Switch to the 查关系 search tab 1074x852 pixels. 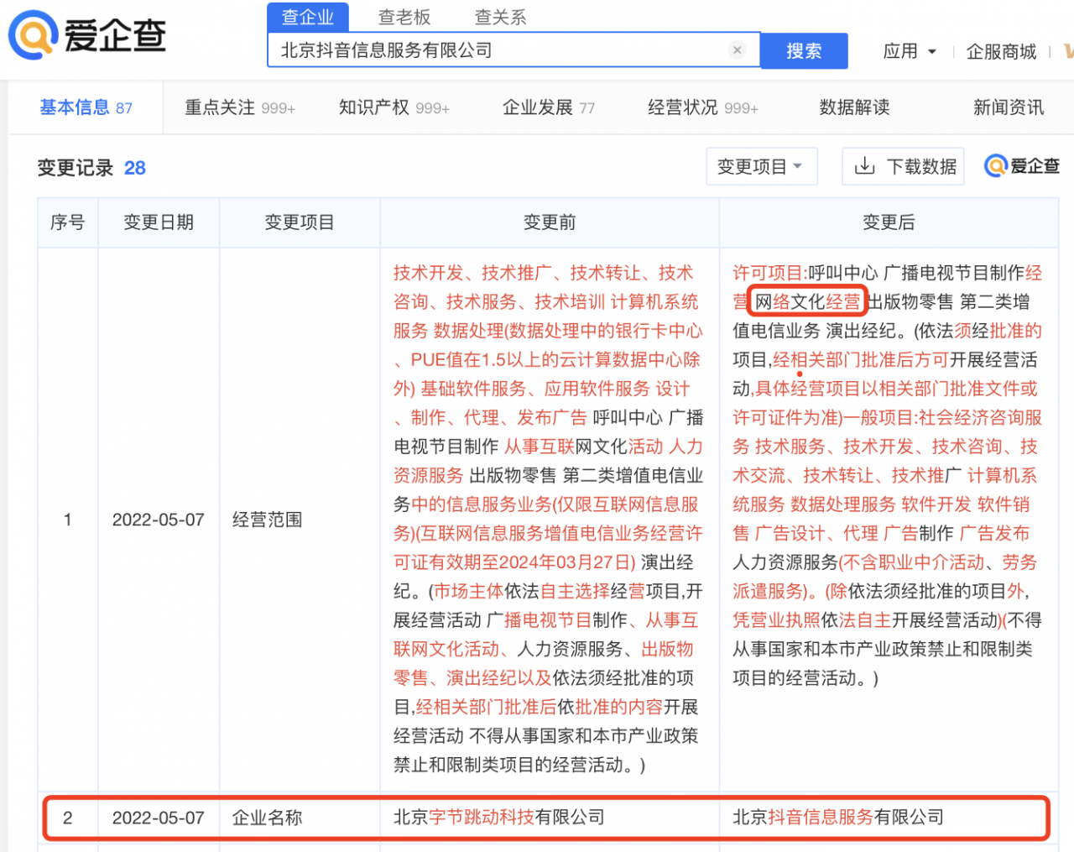click(x=499, y=17)
